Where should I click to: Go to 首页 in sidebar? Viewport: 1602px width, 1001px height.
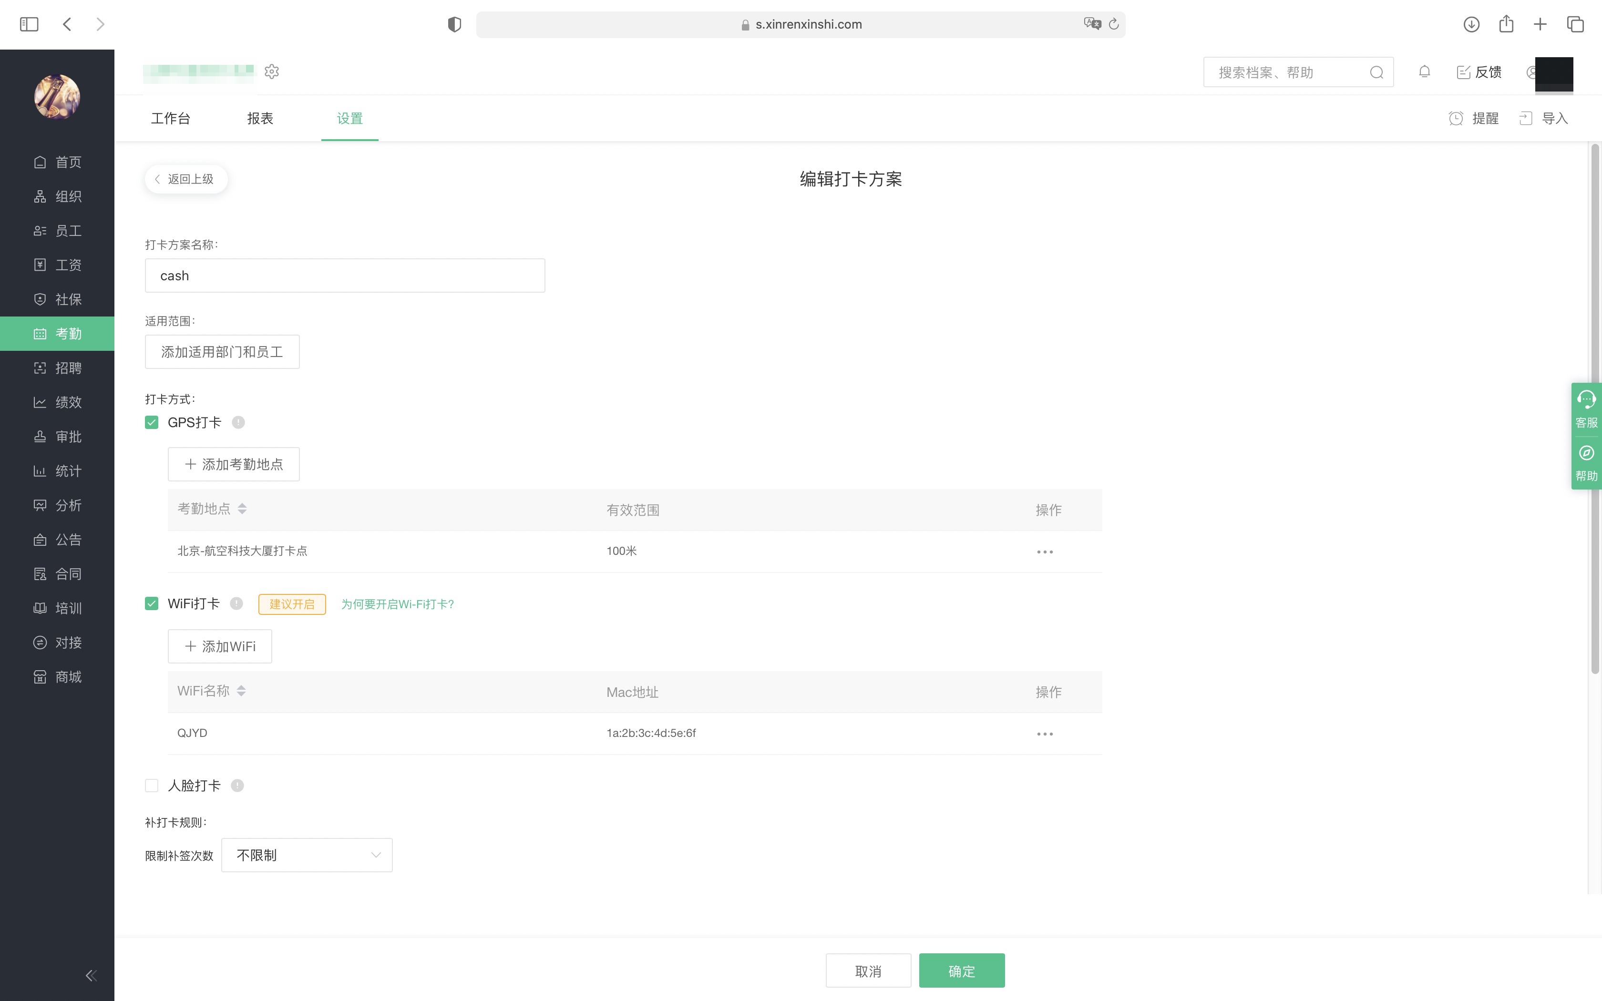click(x=57, y=162)
